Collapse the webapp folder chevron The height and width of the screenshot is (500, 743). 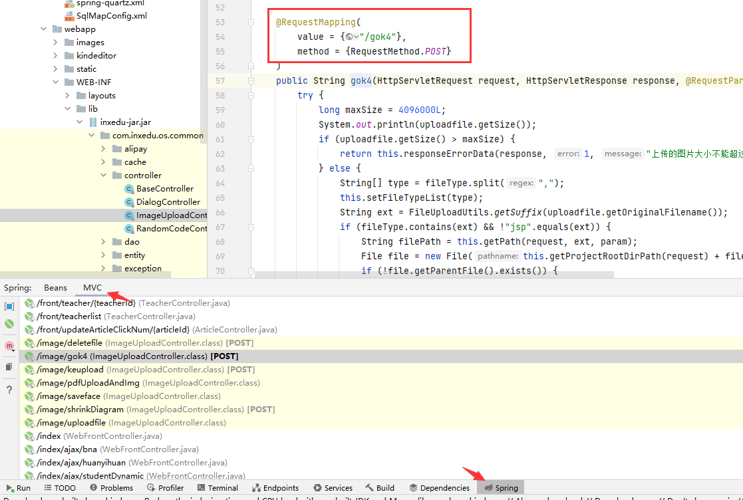point(44,29)
